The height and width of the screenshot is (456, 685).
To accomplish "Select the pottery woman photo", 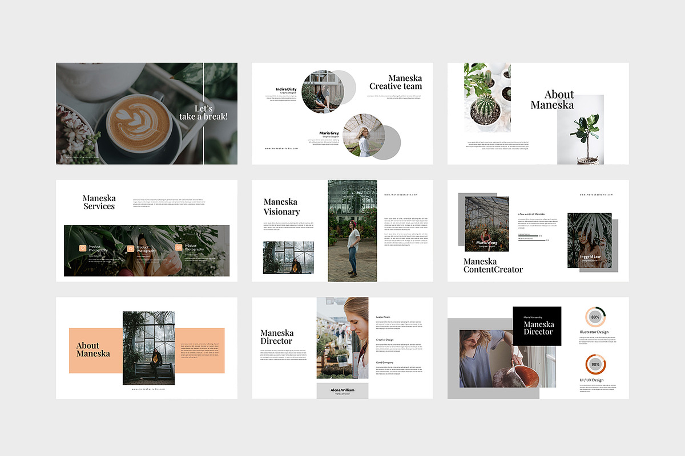I will pos(507,359).
